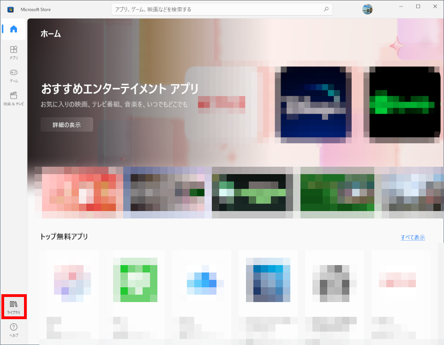444x345 pixels.
Task: Select the gray-brown carousel thumbnail
Action: (168, 193)
